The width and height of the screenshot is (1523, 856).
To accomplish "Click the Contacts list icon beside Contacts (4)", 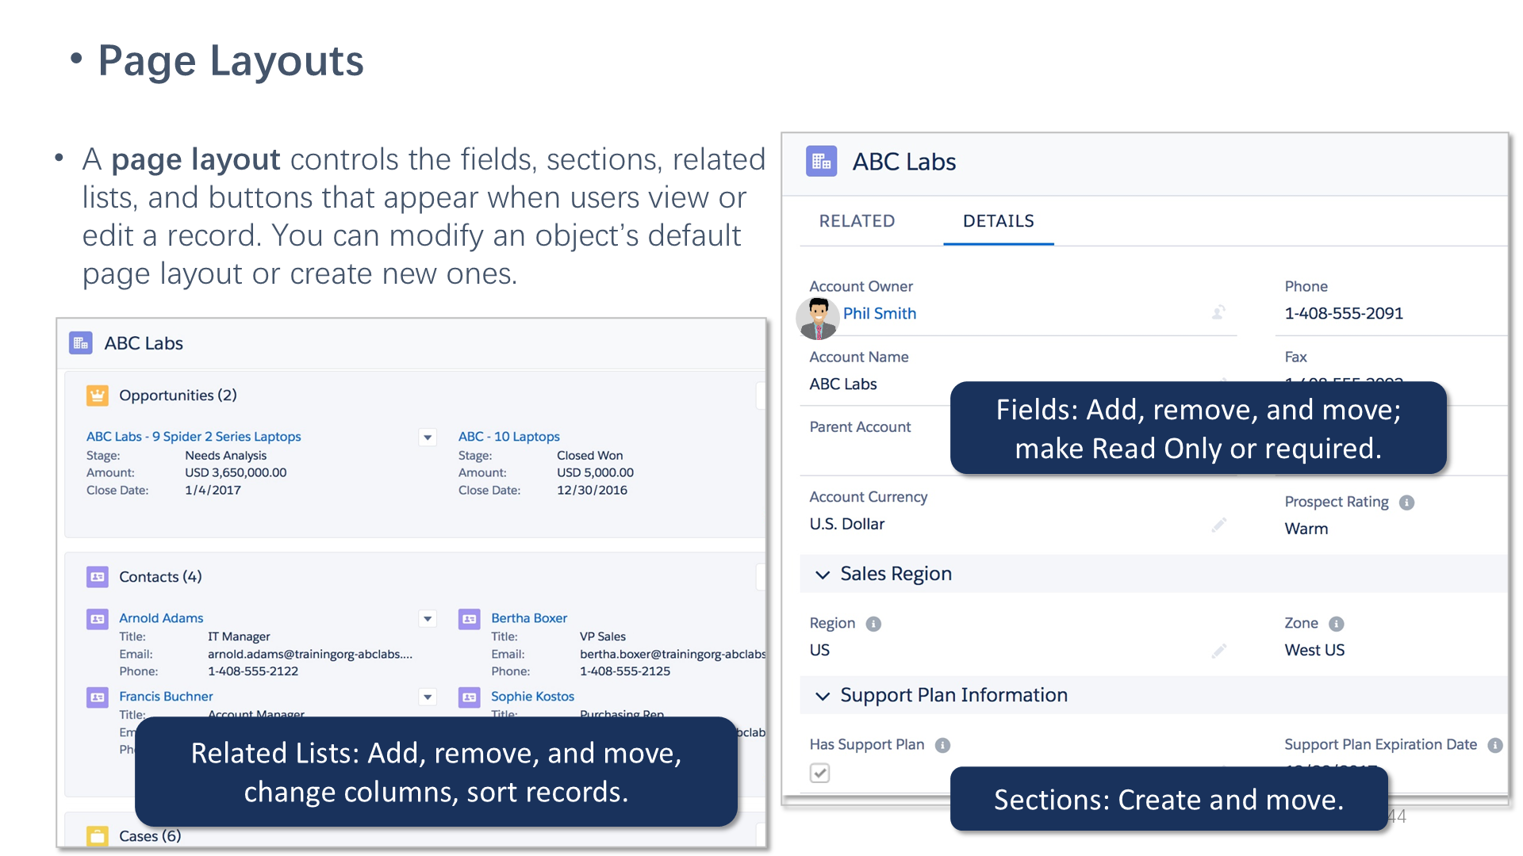I will 98,577.
